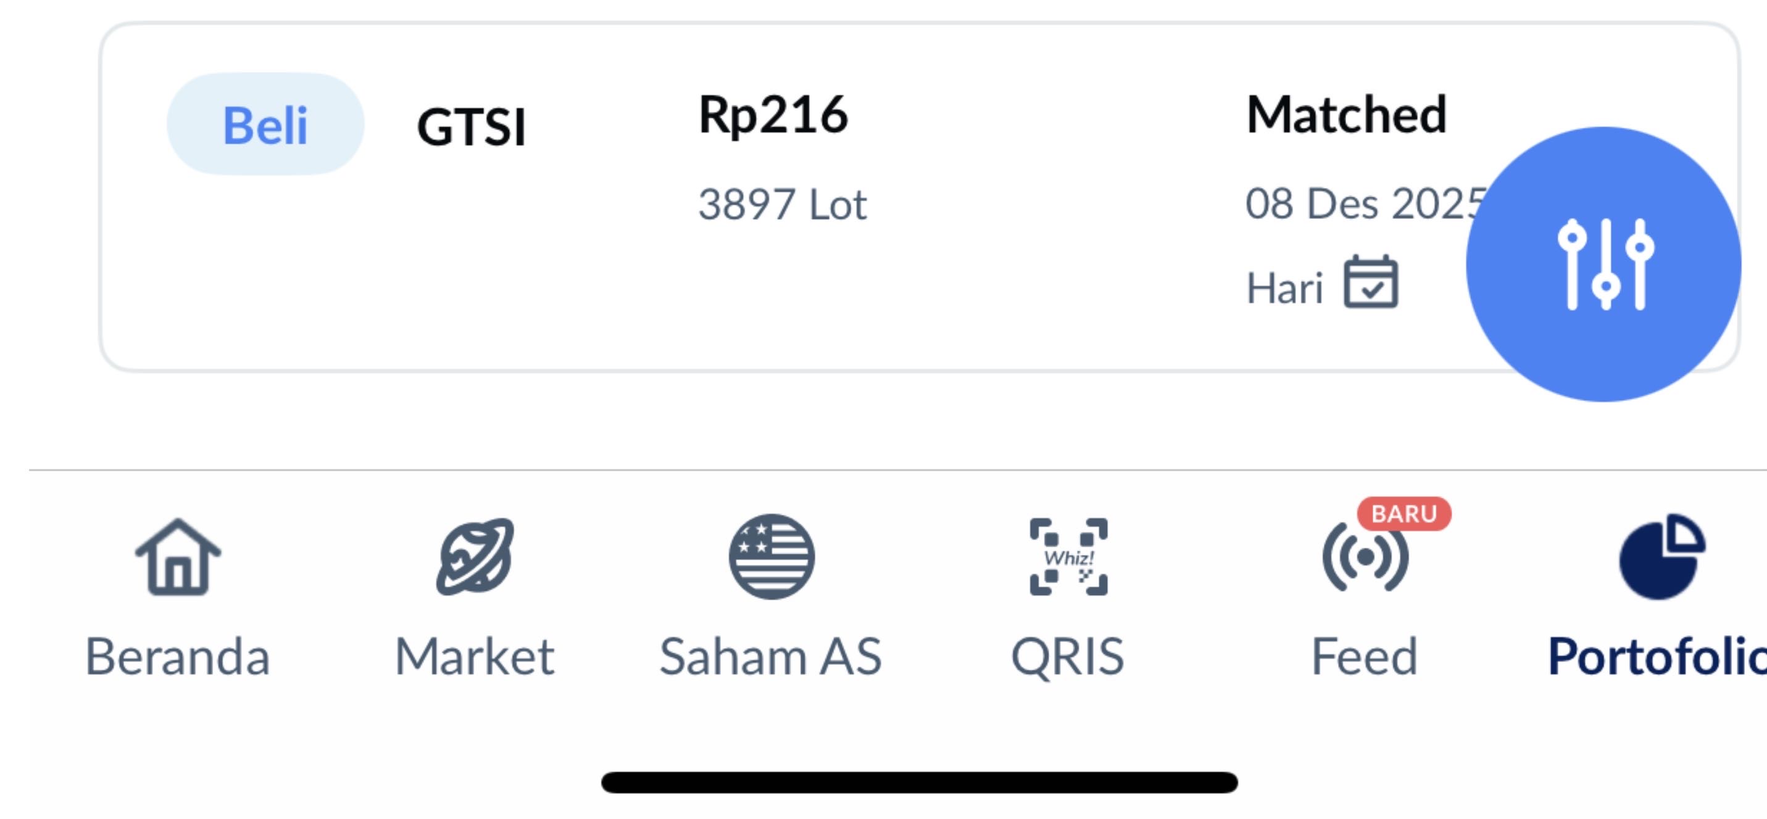Click the Beli order type badge
The width and height of the screenshot is (1767, 819).
(265, 125)
